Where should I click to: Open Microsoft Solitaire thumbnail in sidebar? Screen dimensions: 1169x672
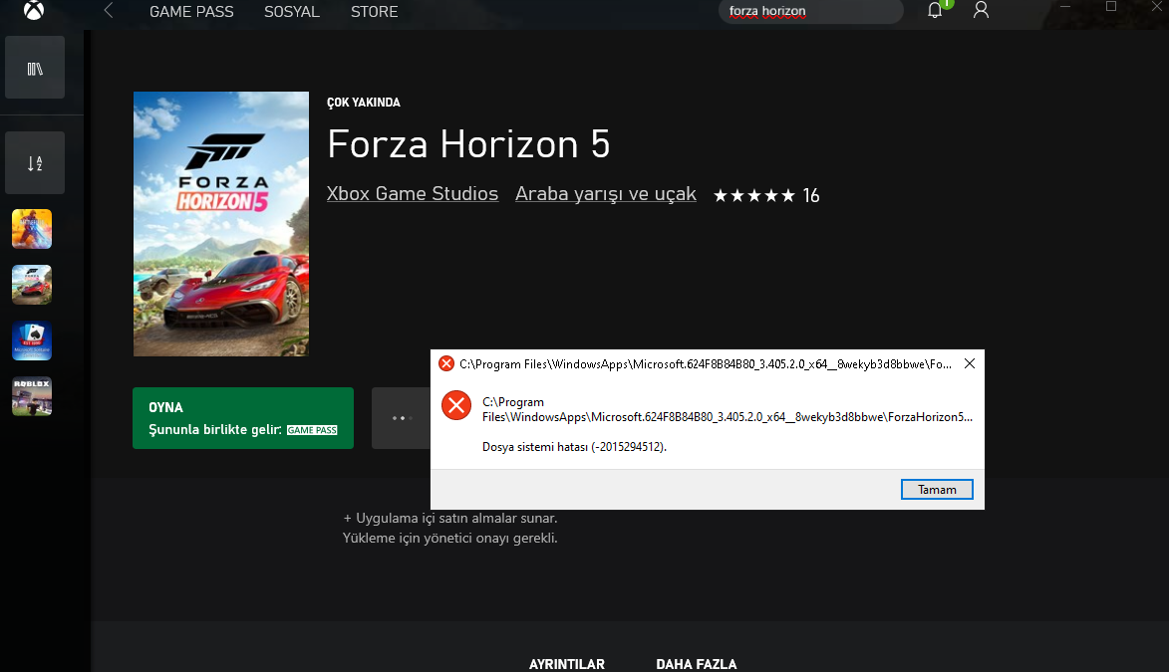[x=32, y=340]
